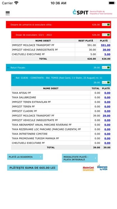Toggle ACTIV switch for Dosare de urmarire
This screenshot has width=117, height=209.
click(106, 25)
